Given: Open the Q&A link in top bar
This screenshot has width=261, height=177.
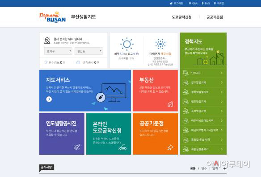Looking at the screenshot, I should click(x=195, y=3).
